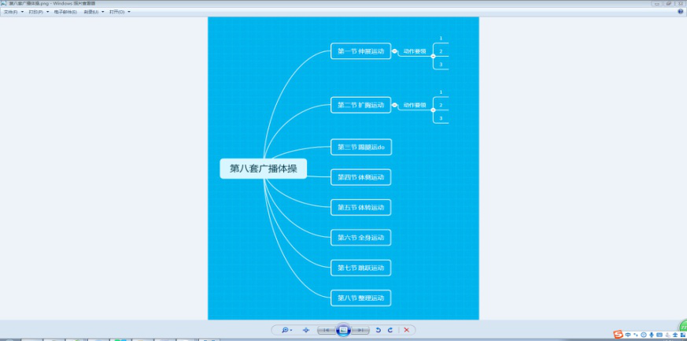Click the help question mark icon
Screen dimensions: 687x341
(681, 12)
